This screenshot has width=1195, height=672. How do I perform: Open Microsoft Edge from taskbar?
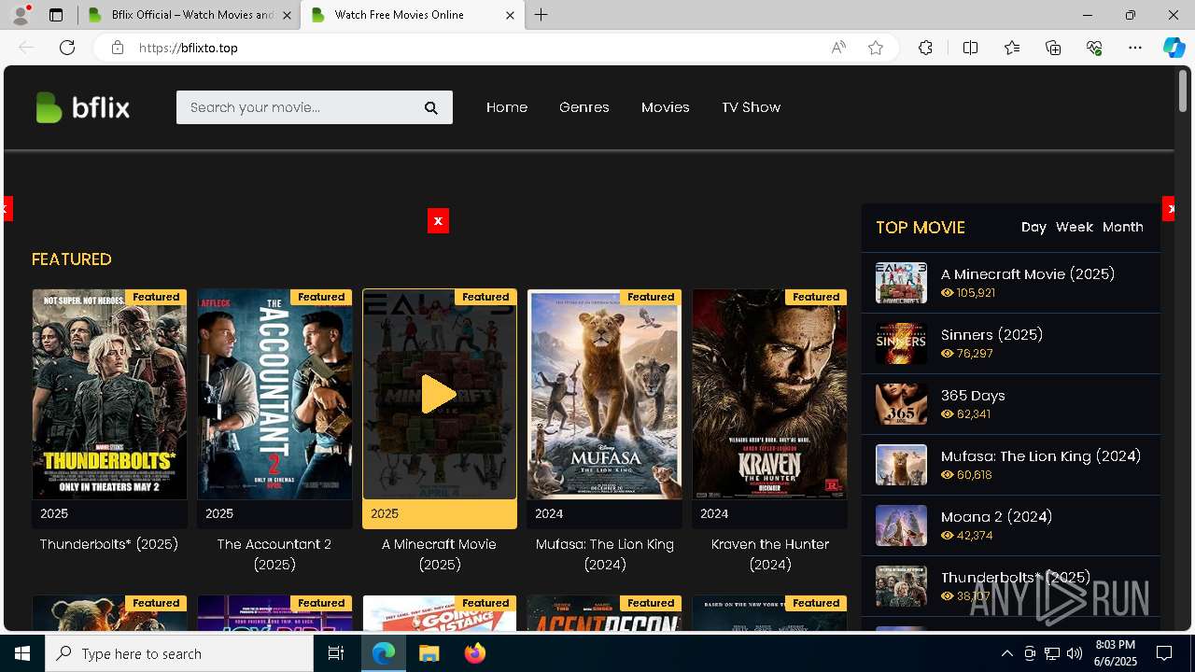(x=384, y=653)
